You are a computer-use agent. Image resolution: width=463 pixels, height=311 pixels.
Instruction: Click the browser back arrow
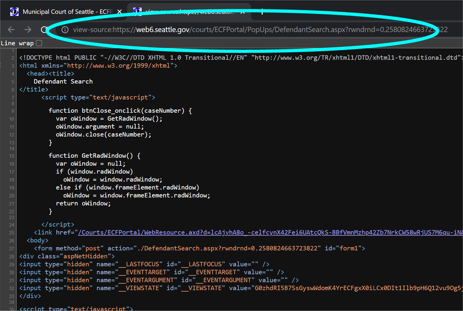click(x=11, y=29)
